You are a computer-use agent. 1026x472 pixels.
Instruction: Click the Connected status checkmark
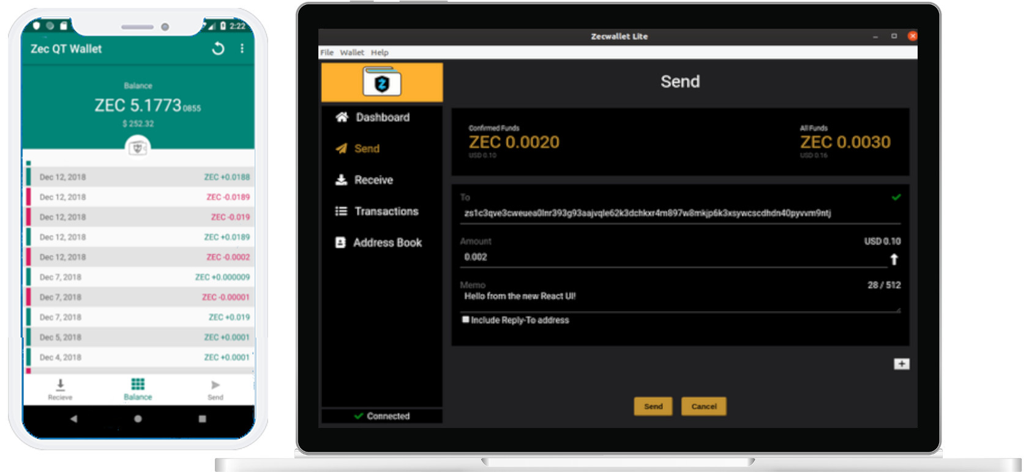pos(359,416)
